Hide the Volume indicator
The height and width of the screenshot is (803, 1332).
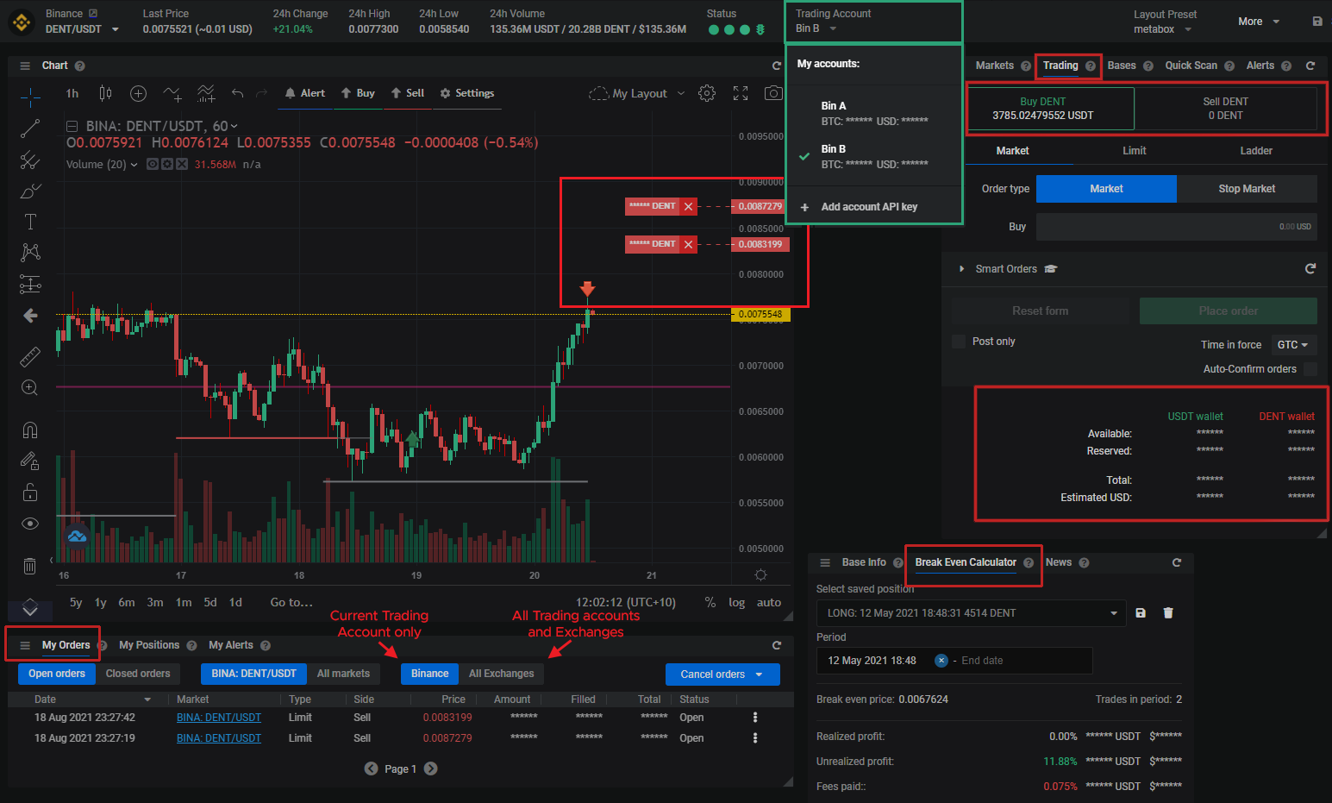[153, 164]
